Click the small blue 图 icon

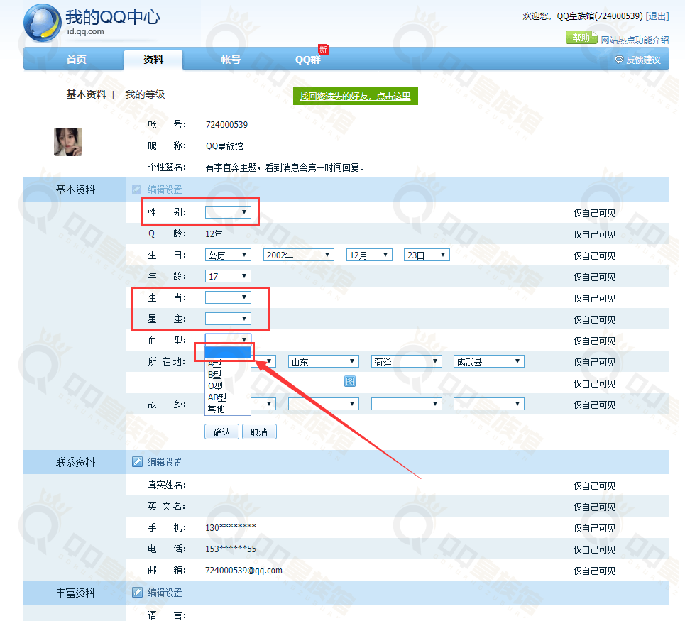tap(350, 382)
